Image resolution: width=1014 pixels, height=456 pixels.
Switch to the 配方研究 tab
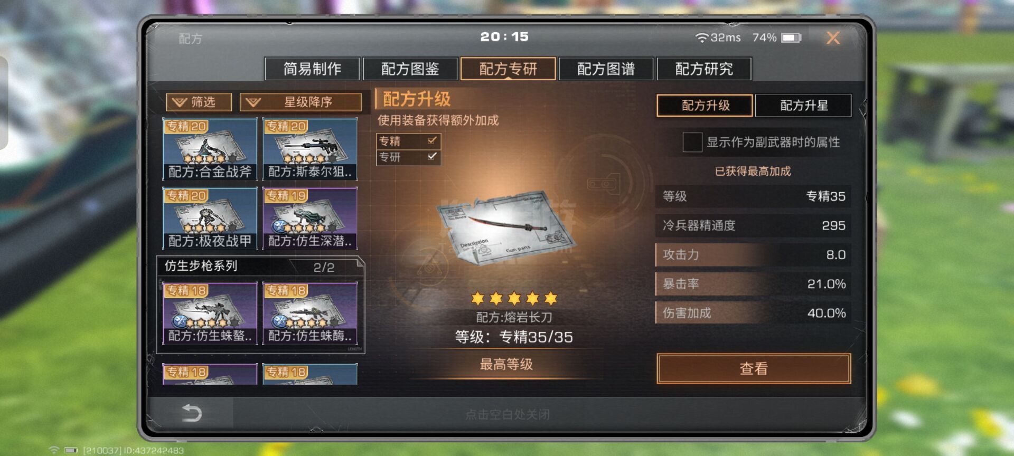click(x=704, y=69)
